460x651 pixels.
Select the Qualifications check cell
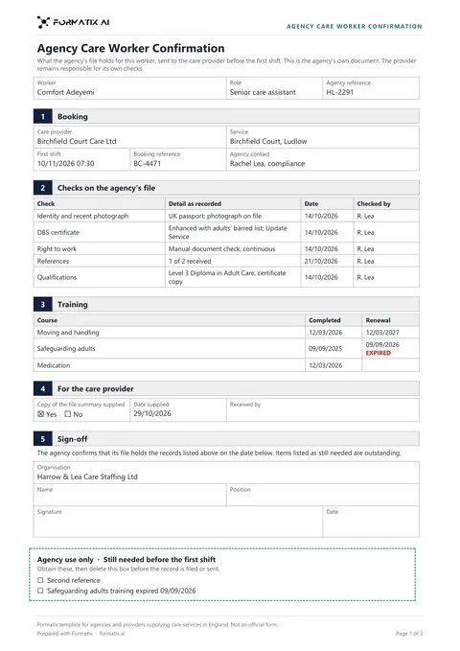pos(100,277)
